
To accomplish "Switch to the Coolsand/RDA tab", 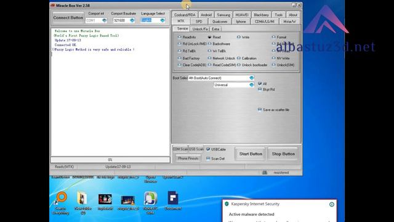I will pos(185,15).
